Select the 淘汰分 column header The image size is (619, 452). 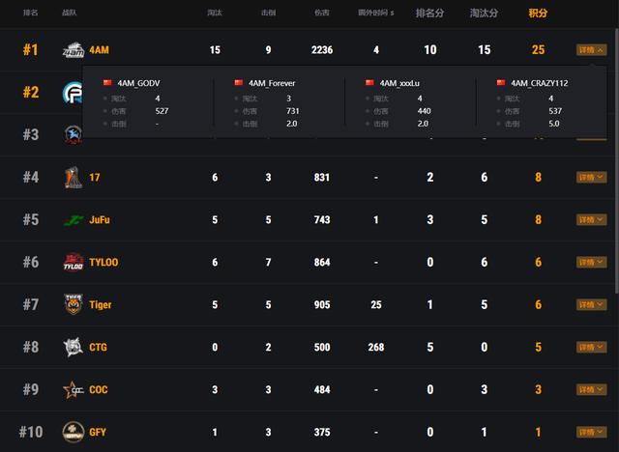pos(485,14)
